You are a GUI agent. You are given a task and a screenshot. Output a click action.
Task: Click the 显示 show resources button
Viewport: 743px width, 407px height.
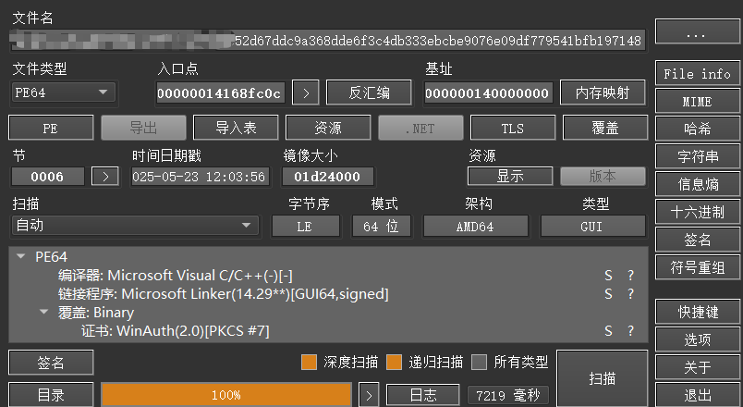click(x=510, y=176)
